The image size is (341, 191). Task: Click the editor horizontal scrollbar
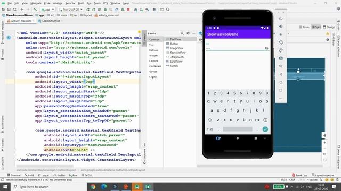45,166
